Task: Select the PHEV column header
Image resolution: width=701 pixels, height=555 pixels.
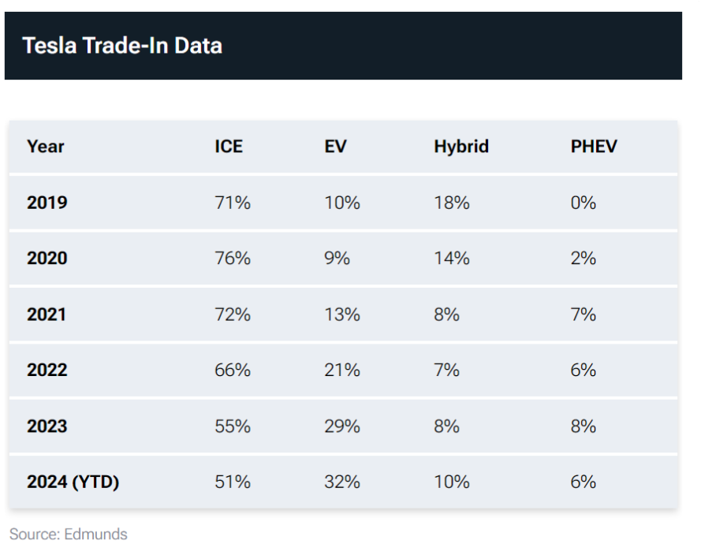Action: coord(594,147)
